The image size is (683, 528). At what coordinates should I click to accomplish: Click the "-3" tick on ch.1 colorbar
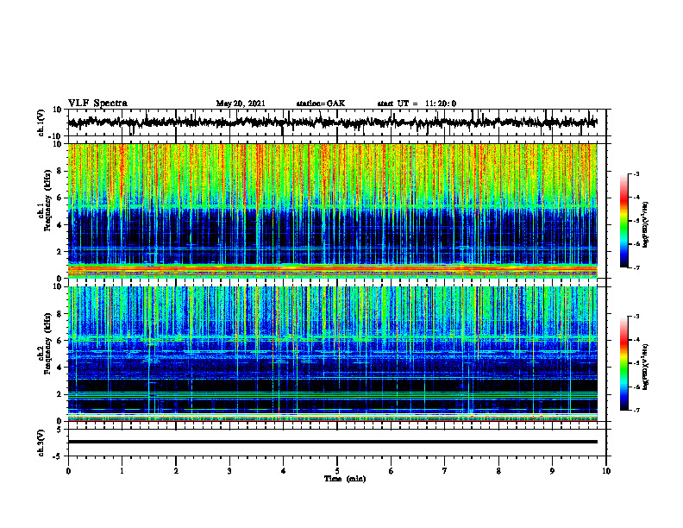(636, 174)
